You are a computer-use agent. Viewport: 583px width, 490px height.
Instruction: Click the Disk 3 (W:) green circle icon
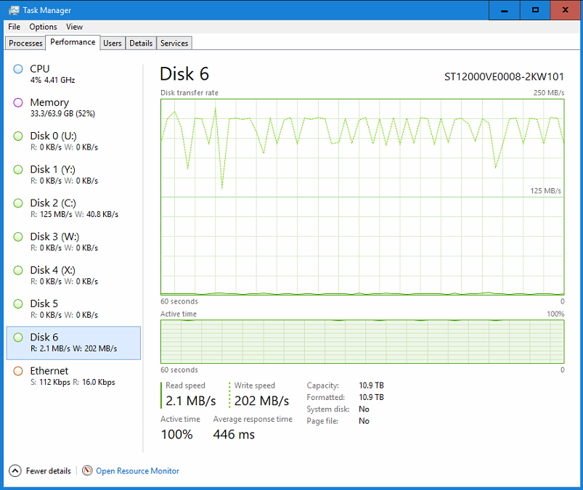(x=18, y=237)
